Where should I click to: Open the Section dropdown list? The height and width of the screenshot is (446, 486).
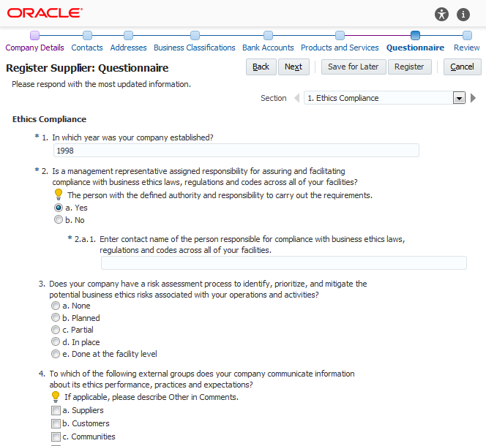click(x=459, y=98)
